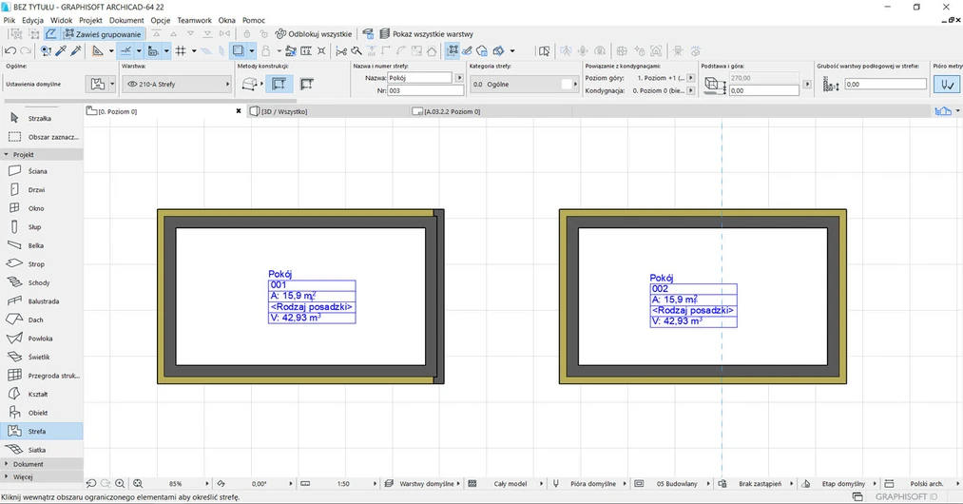Toggle the snap guides icon
This screenshot has width=963, height=504.
pos(125,51)
